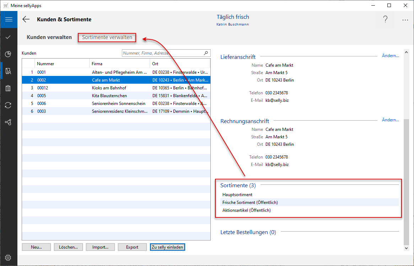Select the customers and catalog sidebar icon

coord(9,71)
